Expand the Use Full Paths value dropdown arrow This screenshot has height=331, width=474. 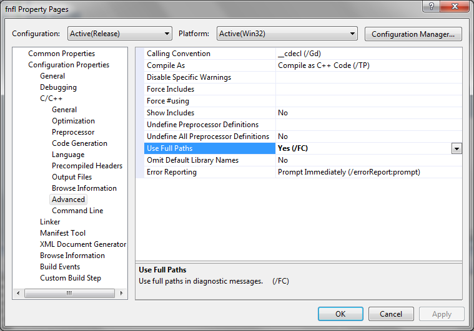pos(457,148)
